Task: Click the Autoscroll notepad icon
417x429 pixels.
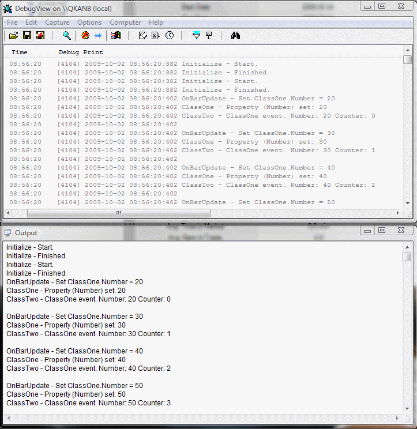Action: [x=143, y=36]
